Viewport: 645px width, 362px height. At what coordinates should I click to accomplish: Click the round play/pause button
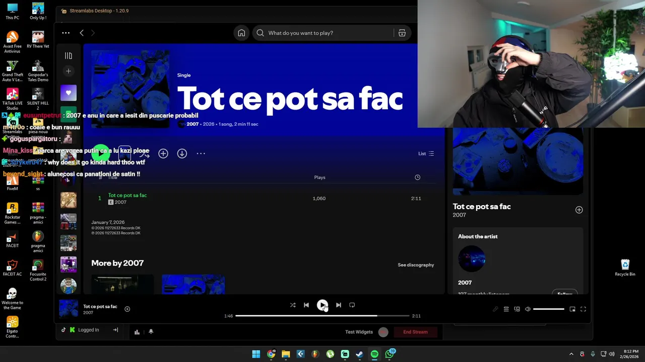(322, 305)
